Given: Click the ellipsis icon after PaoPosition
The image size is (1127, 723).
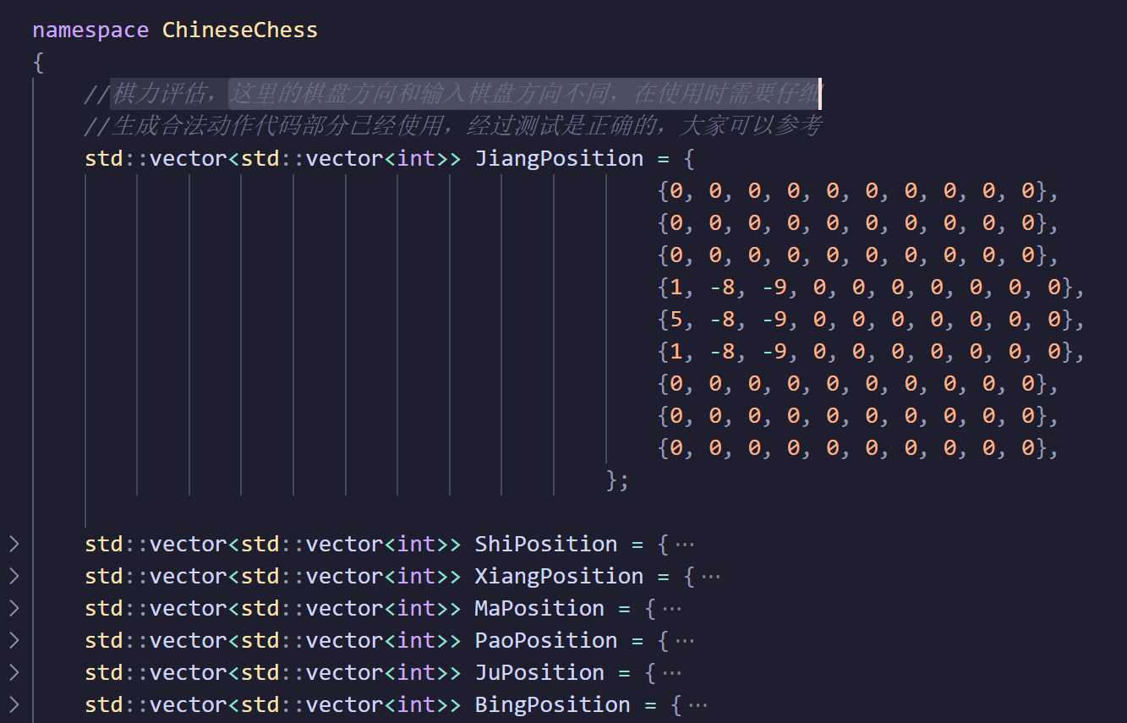Looking at the screenshot, I should [685, 641].
